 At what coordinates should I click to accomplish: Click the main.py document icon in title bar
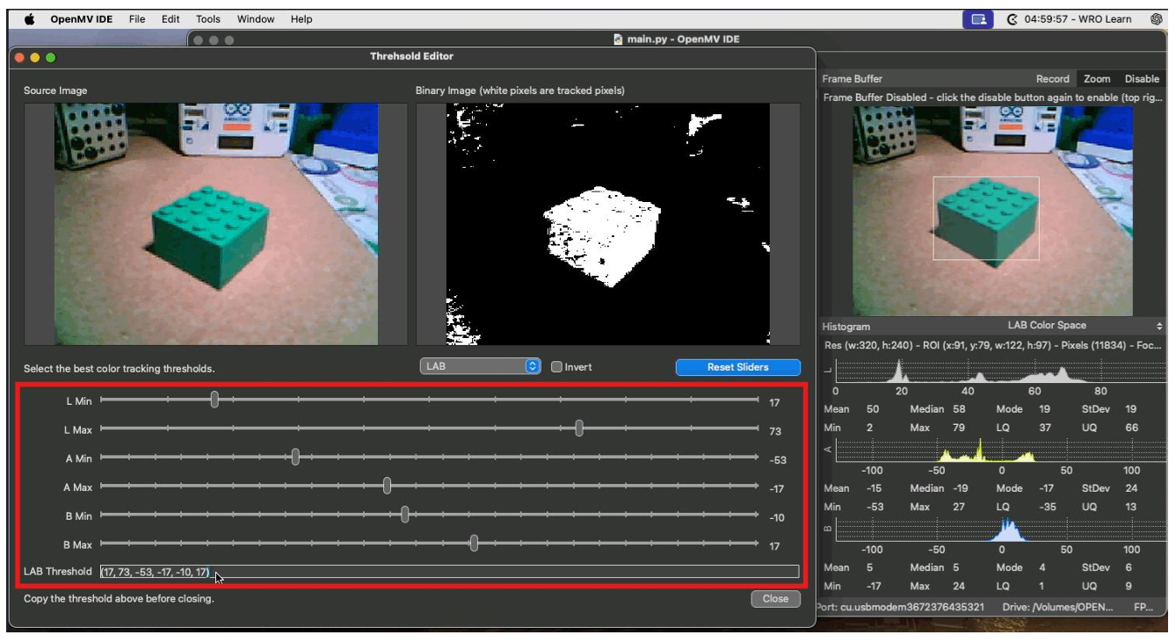click(x=618, y=40)
